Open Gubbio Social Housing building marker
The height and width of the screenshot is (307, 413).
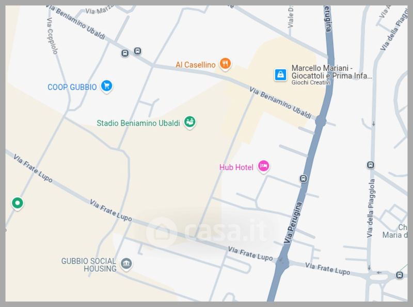[126, 264]
